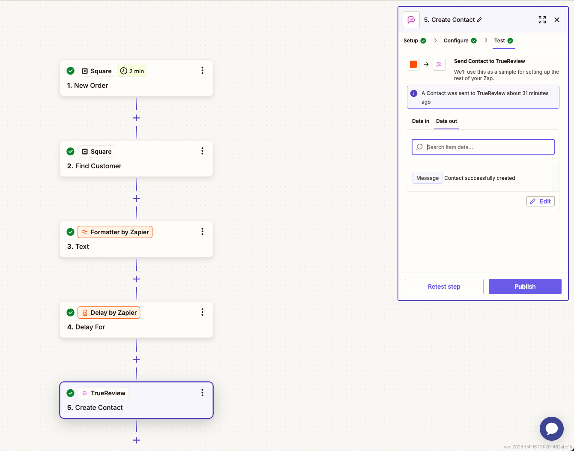Click the green check on New Order step
Screen dimensions: 574x451
click(71, 71)
